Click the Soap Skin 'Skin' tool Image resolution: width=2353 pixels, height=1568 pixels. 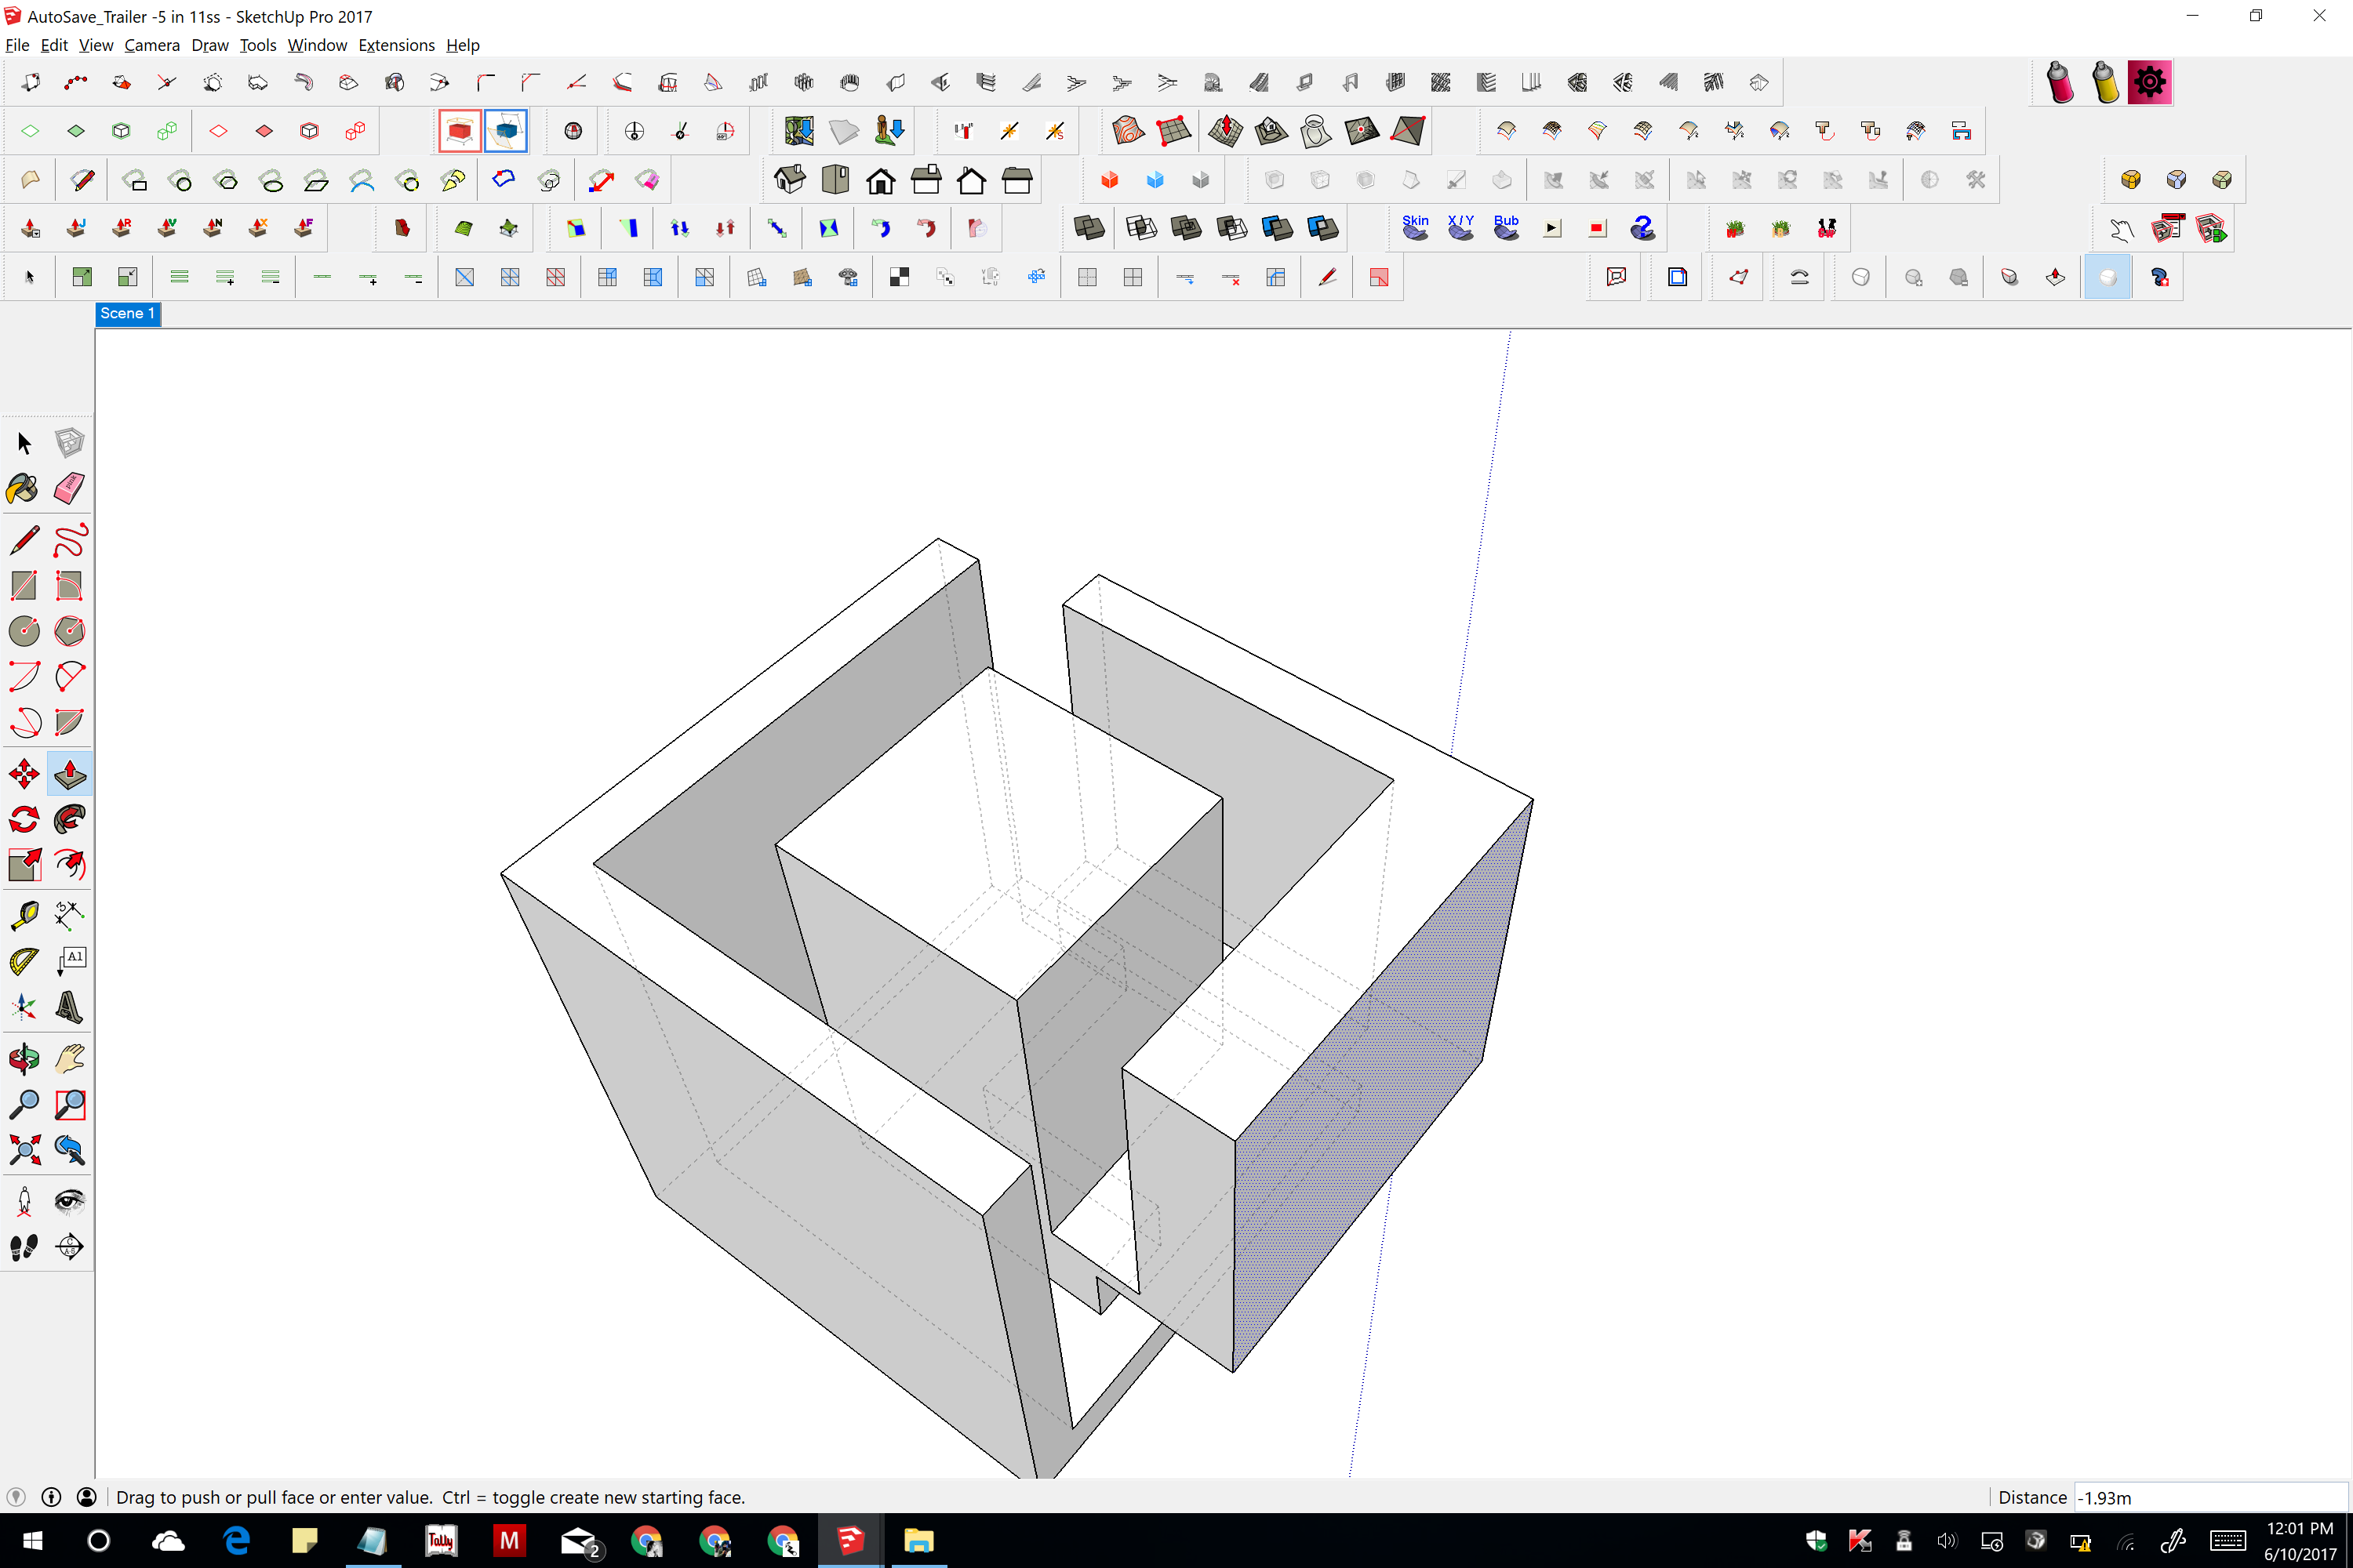pos(1415,228)
